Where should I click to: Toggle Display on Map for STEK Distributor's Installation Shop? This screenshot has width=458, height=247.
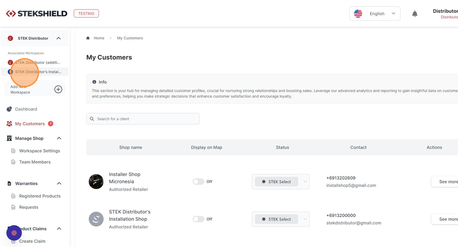point(198,219)
